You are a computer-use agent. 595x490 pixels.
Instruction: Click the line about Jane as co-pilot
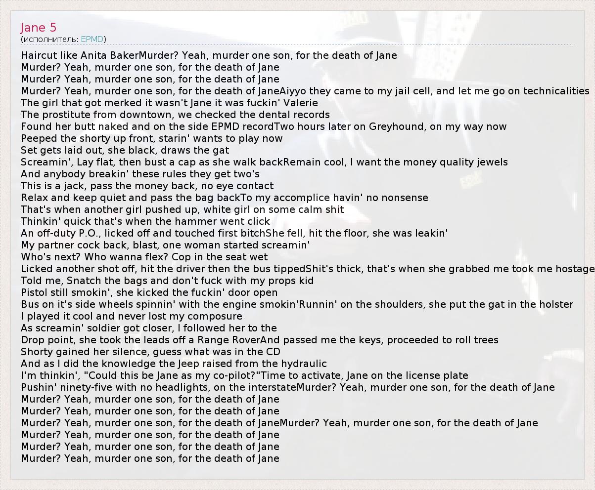click(x=244, y=375)
